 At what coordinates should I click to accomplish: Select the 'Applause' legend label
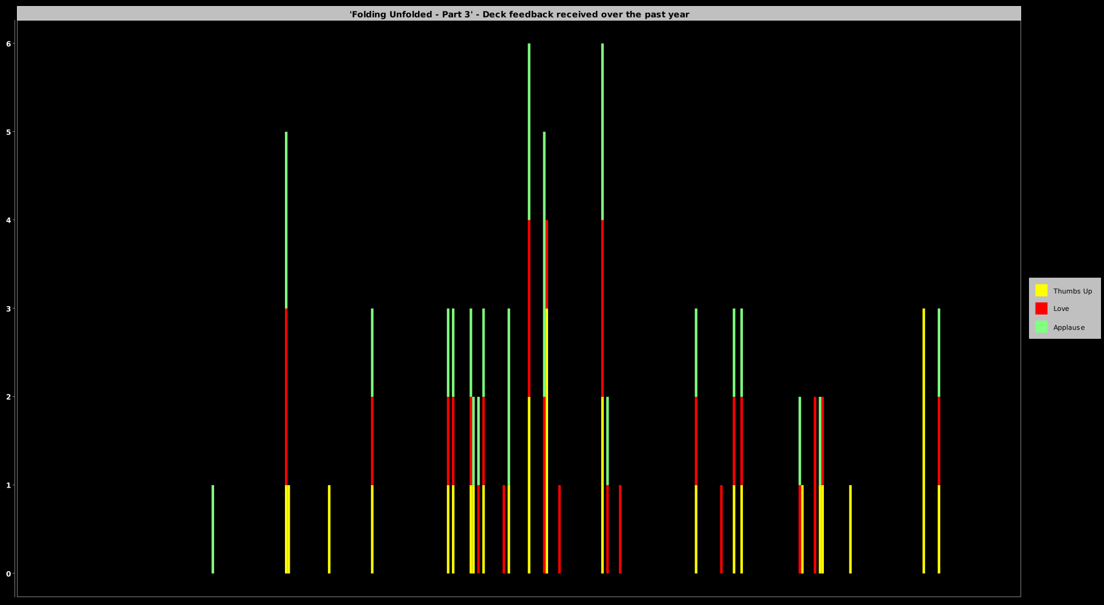[1069, 327]
